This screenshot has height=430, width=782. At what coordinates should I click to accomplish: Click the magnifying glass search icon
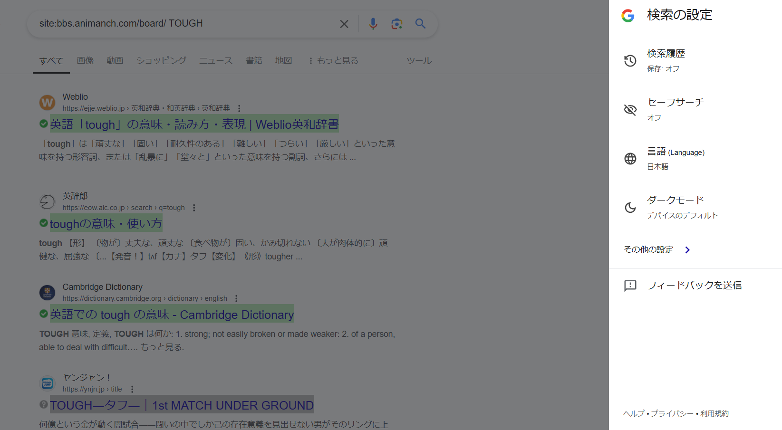point(420,24)
